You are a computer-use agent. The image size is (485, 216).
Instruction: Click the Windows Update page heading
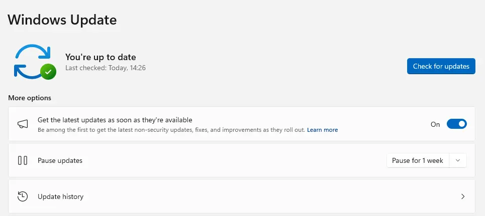click(x=62, y=20)
